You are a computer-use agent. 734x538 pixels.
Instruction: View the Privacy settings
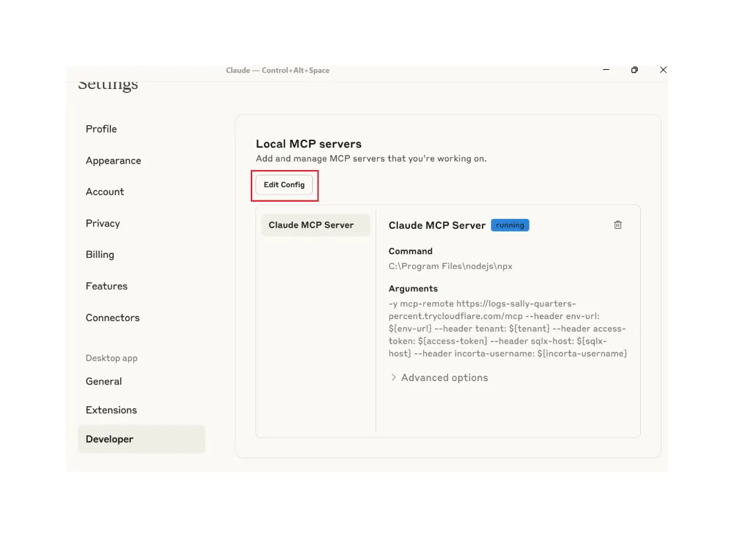[102, 223]
